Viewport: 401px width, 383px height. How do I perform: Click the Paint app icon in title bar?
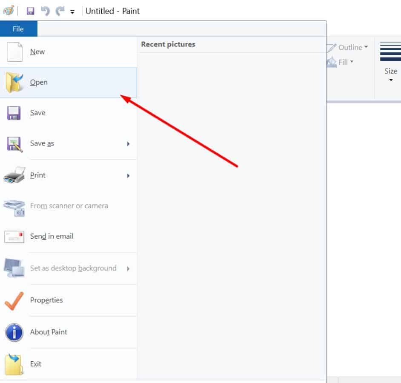9,11
